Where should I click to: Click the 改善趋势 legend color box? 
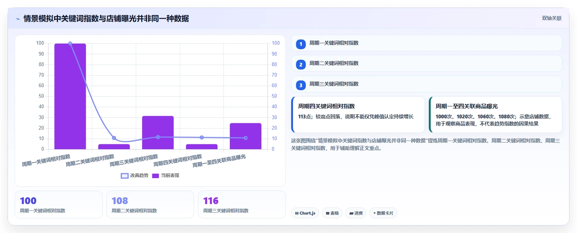tap(125, 176)
